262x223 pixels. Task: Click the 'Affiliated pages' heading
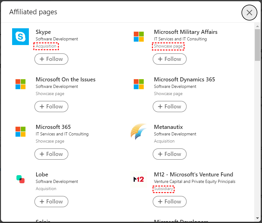click(x=33, y=12)
